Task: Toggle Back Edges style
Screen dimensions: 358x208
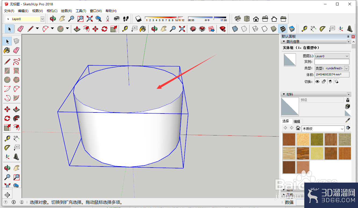Action: pyautogui.click(x=244, y=29)
